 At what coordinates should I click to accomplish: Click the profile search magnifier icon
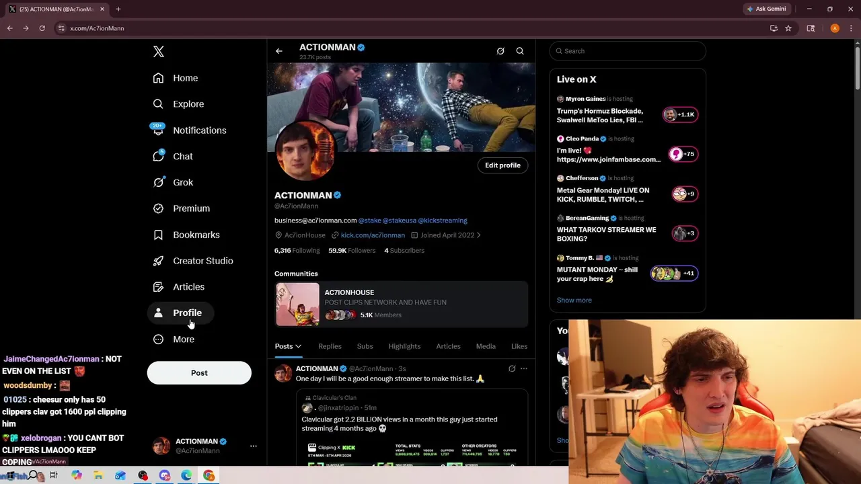coord(520,51)
